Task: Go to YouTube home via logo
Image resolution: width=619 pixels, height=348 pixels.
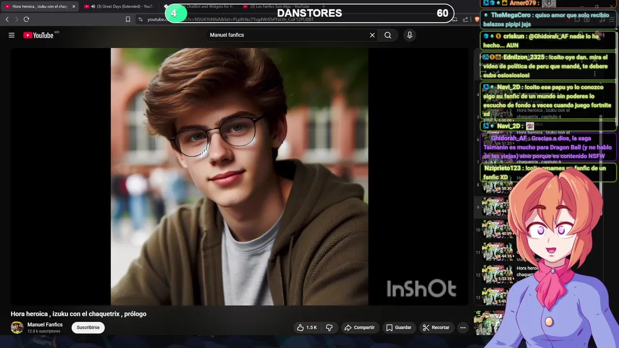Action: (x=38, y=35)
